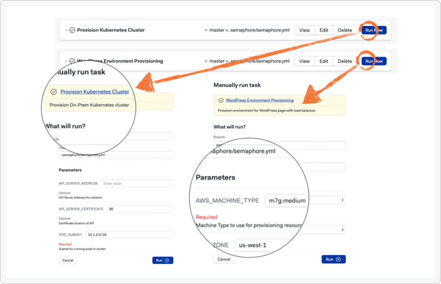Open the WordPress Environment Provisioning link
441x284 pixels.
(260, 100)
